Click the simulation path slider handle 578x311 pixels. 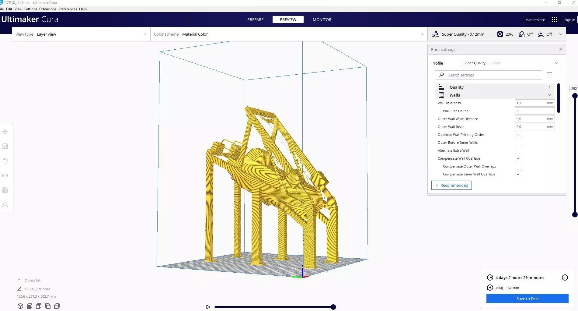pyautogui.click(x=333, y=307)
